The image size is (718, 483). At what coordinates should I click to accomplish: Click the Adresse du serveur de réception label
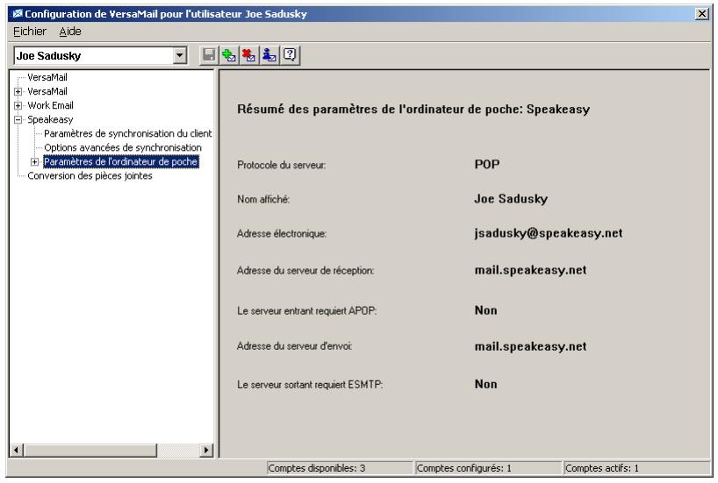(305, 271)
